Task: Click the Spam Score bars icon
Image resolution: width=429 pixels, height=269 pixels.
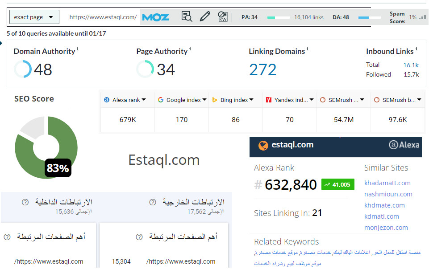Action: point(422,17)
